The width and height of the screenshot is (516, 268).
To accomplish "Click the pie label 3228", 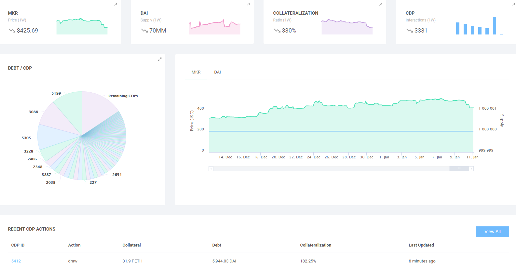I will (x=29, y=151).
